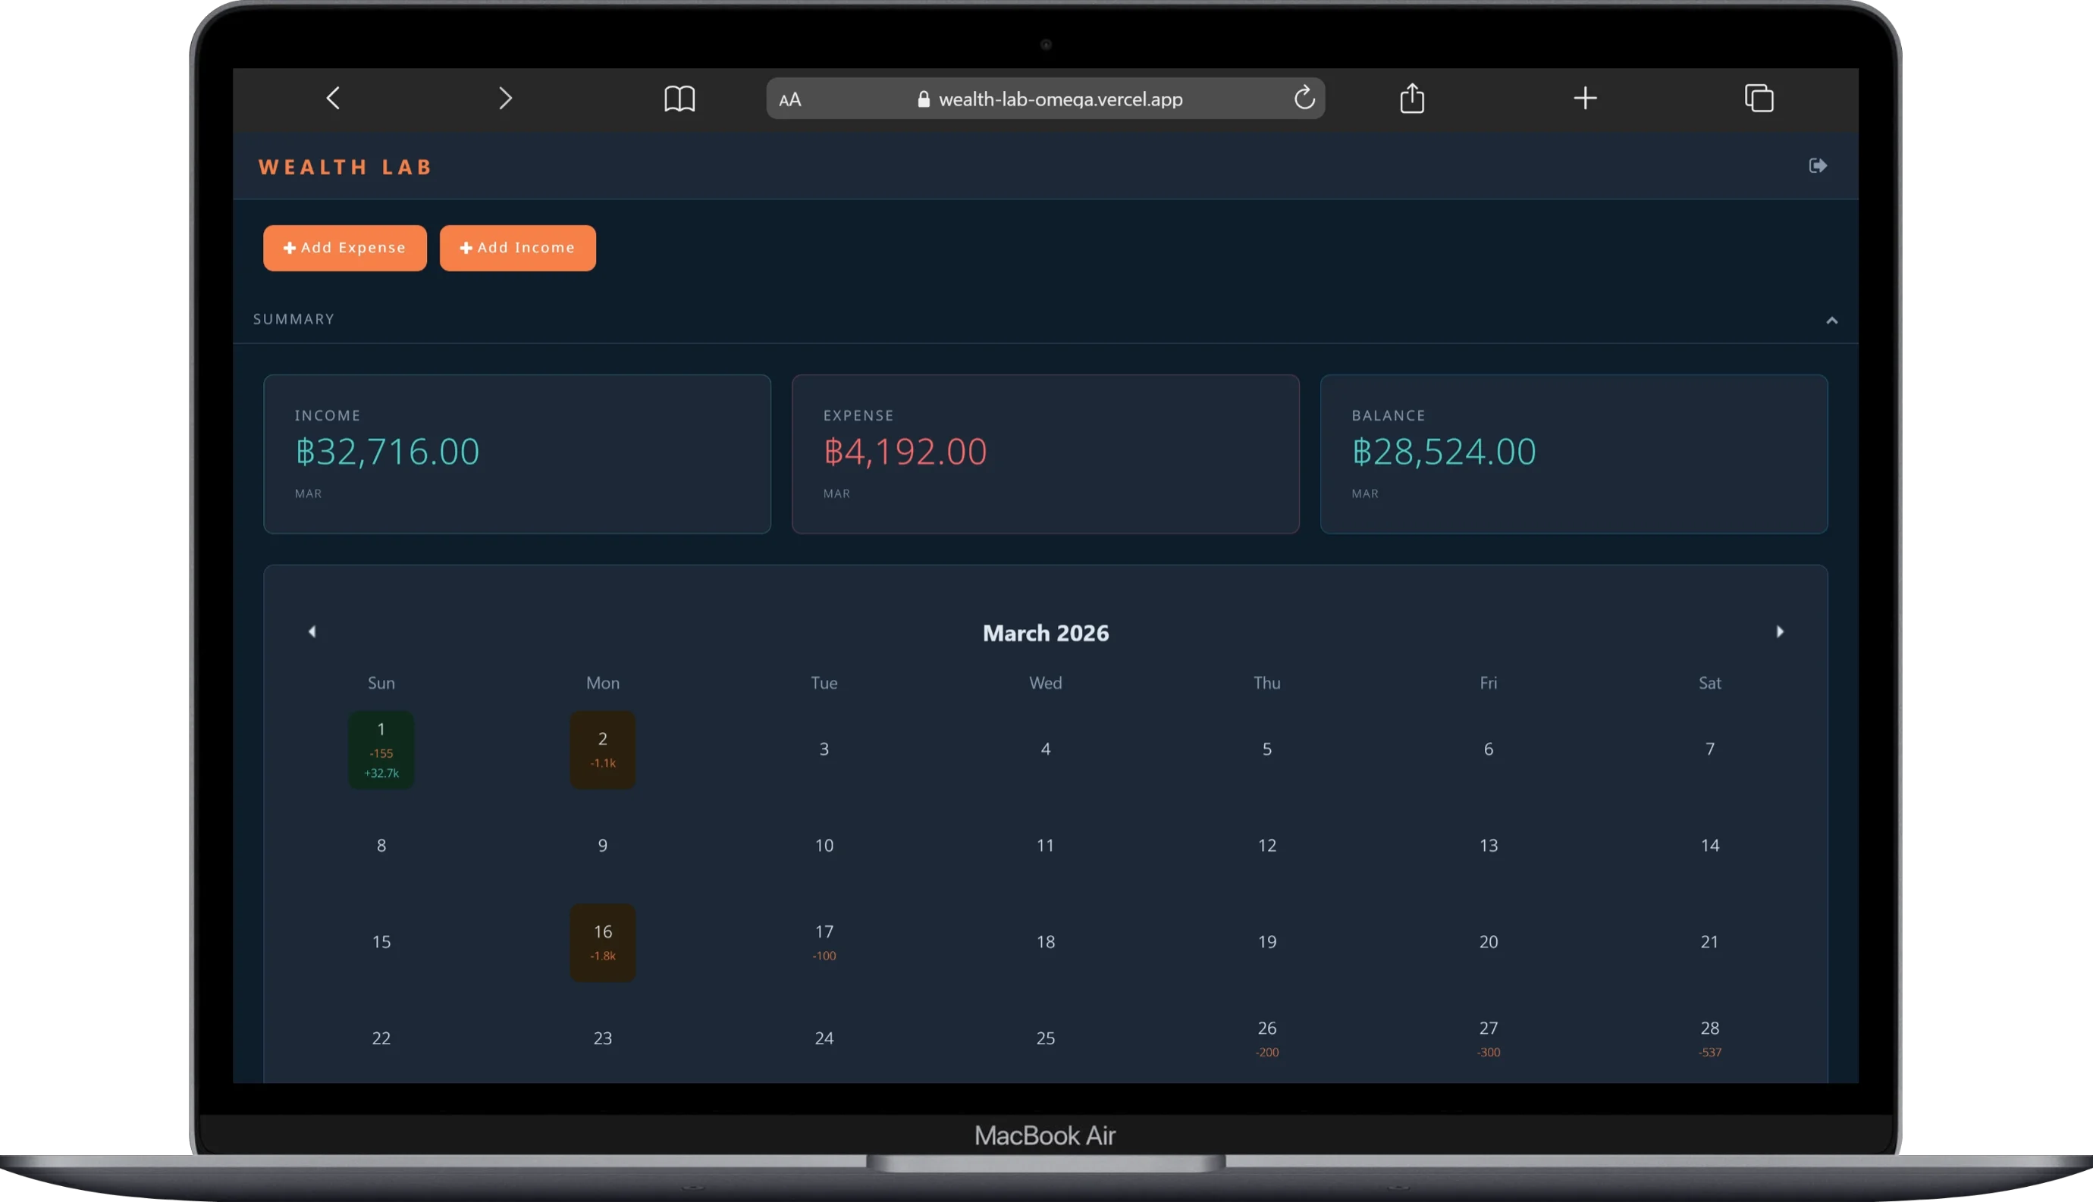Viewport: 2093px width, 1202px height.
Task: Click the March 2026 calendar title
Action: [1045, 633]
